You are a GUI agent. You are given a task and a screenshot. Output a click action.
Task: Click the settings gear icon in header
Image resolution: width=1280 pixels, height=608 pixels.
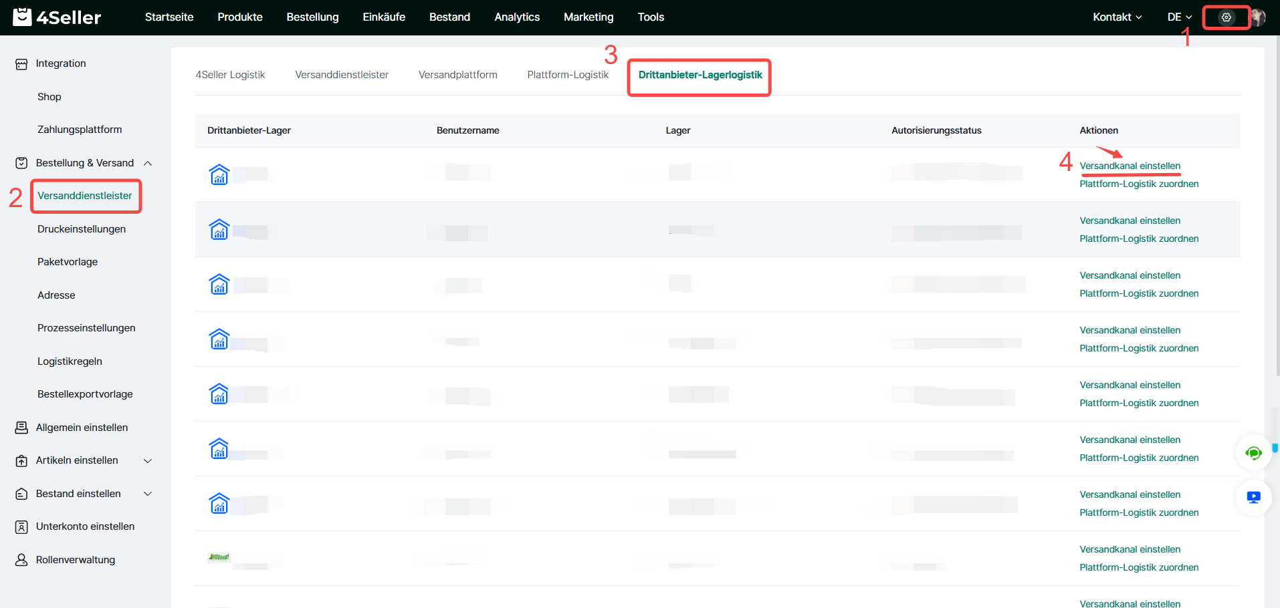click(1226, 17)
